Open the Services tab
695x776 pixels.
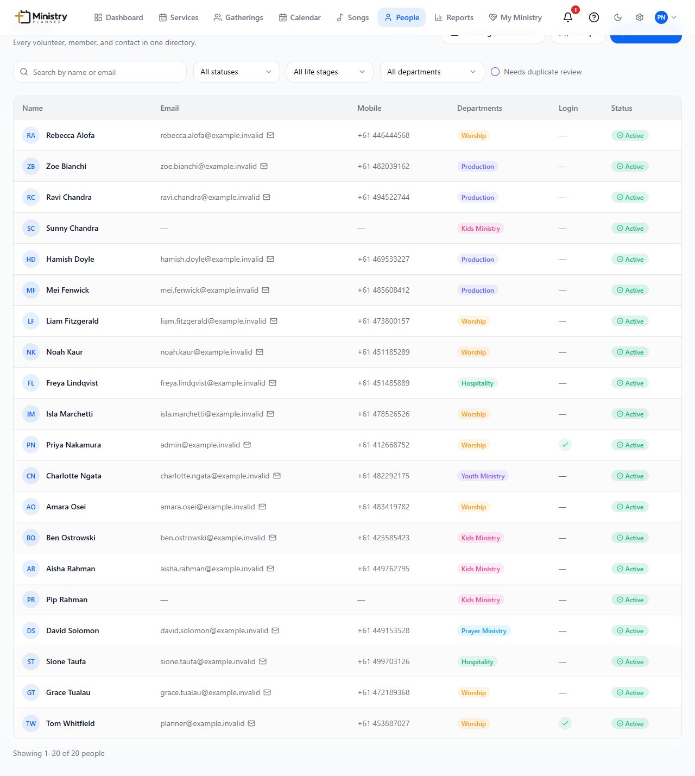pos(179,17)
